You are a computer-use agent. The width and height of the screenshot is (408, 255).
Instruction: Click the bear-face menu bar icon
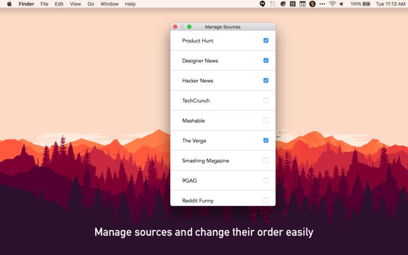click(x=292, y=4)
